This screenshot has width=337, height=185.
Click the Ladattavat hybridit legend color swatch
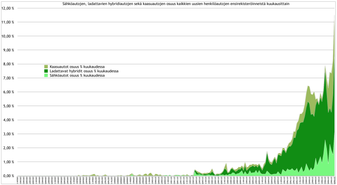point(46,71)
